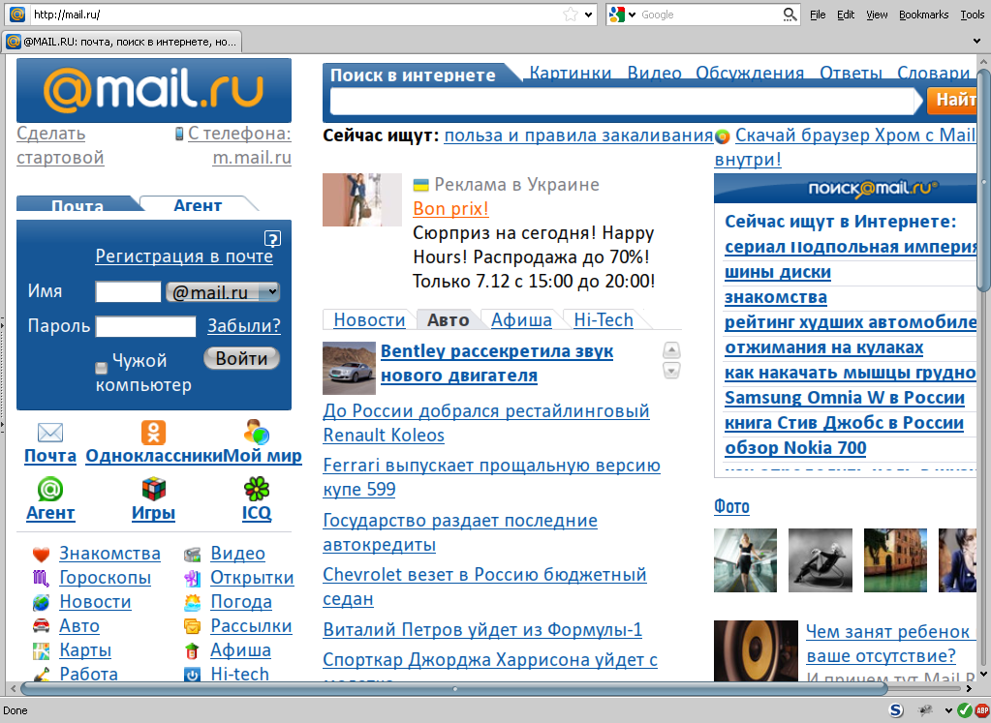Click the Забыли? password link
The width and height of the screenshot is (991, 723).
coord(244,326)
